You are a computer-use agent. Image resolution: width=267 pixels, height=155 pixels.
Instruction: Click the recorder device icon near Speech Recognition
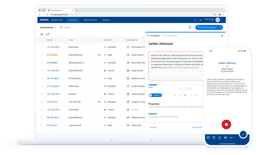[x=190, y=27]
